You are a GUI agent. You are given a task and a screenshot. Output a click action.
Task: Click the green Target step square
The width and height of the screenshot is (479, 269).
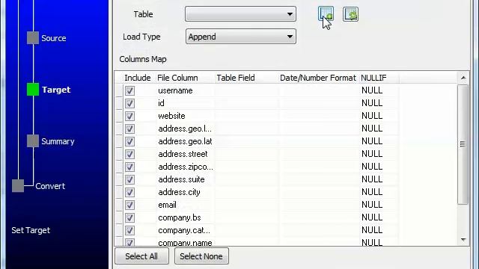pos(33,90)
